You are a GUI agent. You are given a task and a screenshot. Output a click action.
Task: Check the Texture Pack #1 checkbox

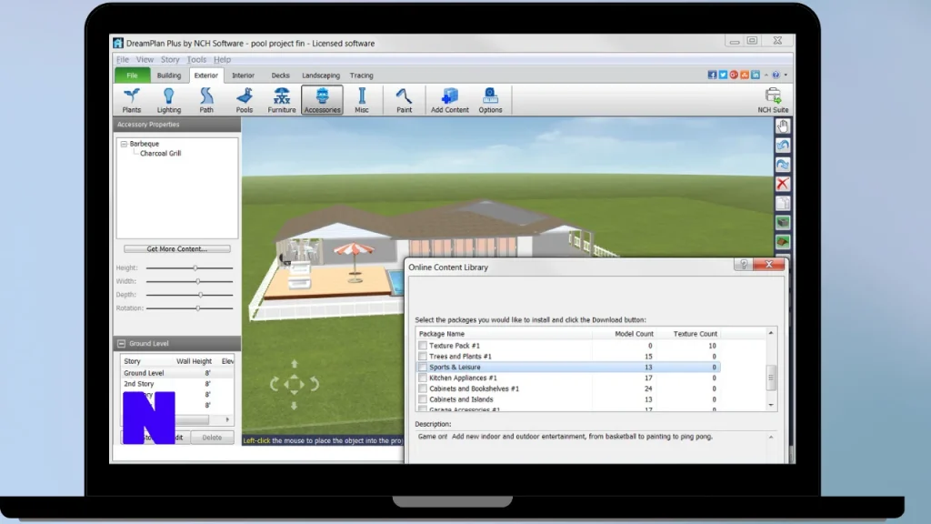[x=422, y=345]
